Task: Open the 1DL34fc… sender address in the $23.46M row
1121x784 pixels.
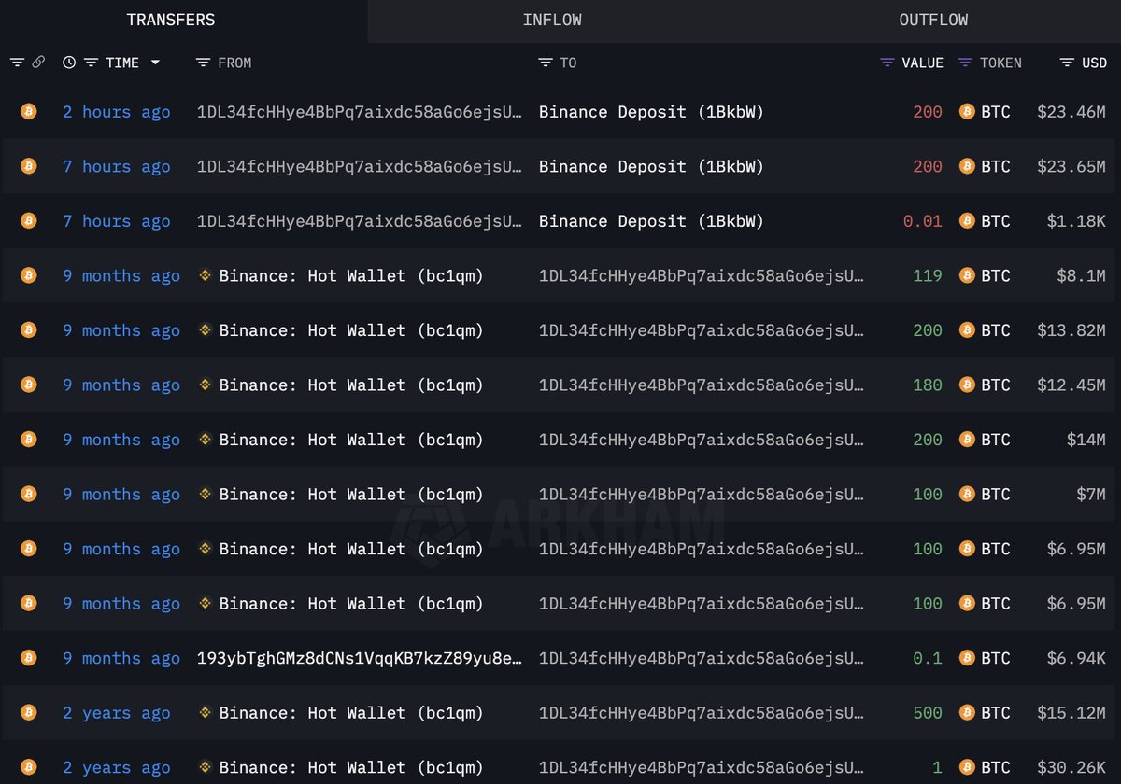Action: [x=360, y=112]
